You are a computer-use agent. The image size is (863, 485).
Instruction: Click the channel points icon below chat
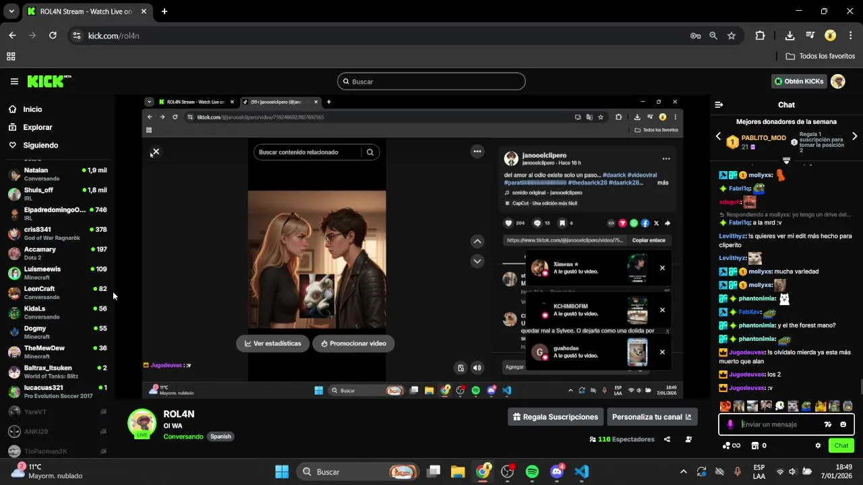point(731,445)
